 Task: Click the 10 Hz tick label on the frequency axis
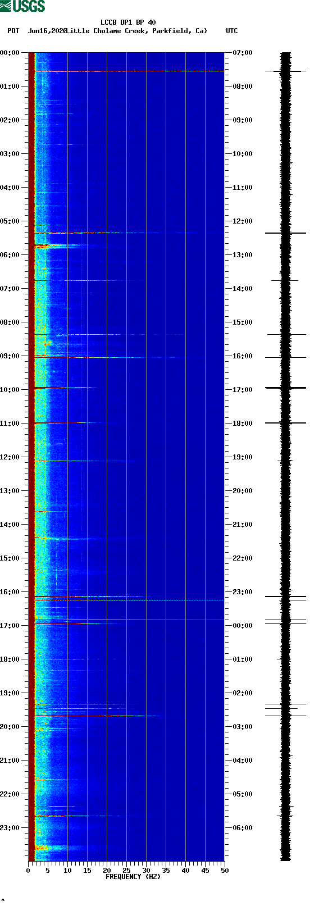(x=67, y=871)
